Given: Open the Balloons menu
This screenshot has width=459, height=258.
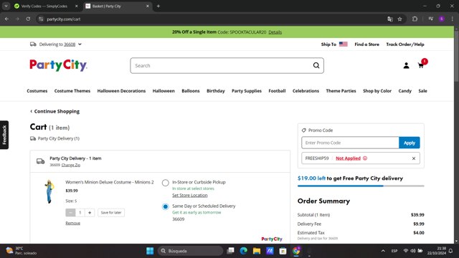Looking at the screenshot, I should pos(191,91).
